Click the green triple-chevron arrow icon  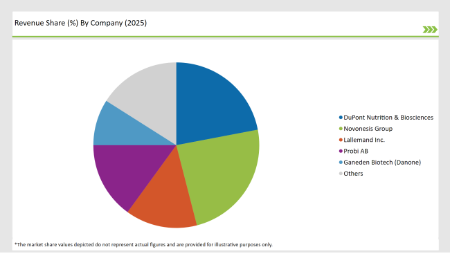click(430, 30)
